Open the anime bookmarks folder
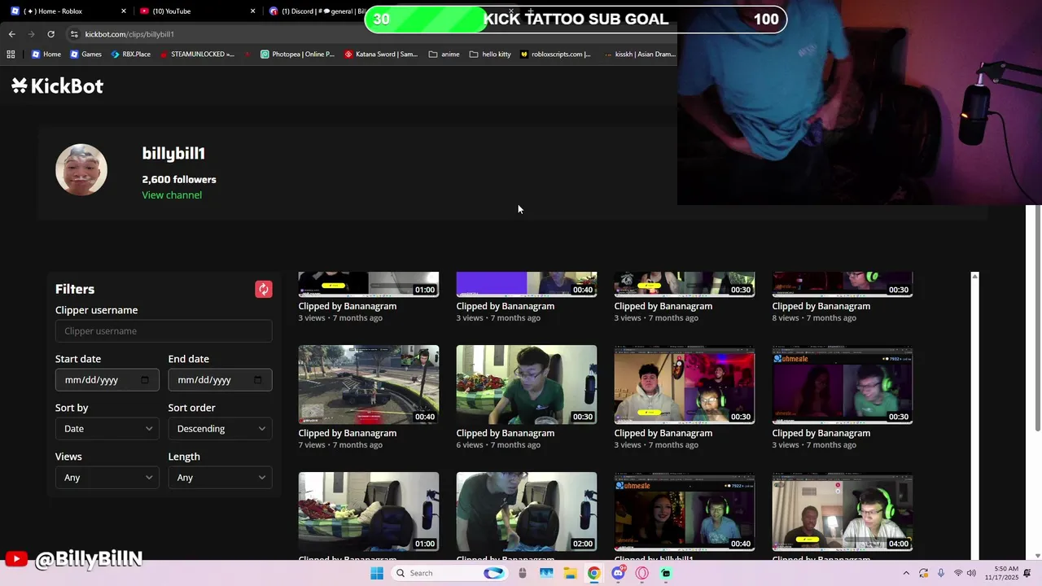The image size is (1042, 586). pyautogui.click(x=444, y=55)
